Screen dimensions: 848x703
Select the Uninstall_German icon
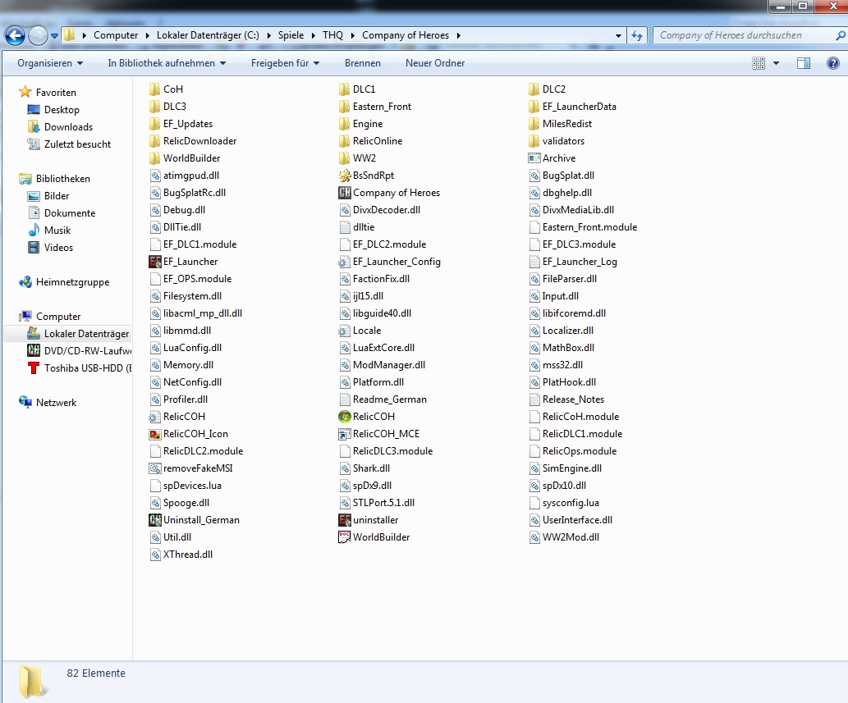tap(155, 520)
